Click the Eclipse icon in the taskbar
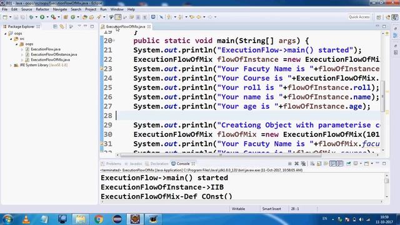 pyautogui.click(x=117, y=219)
